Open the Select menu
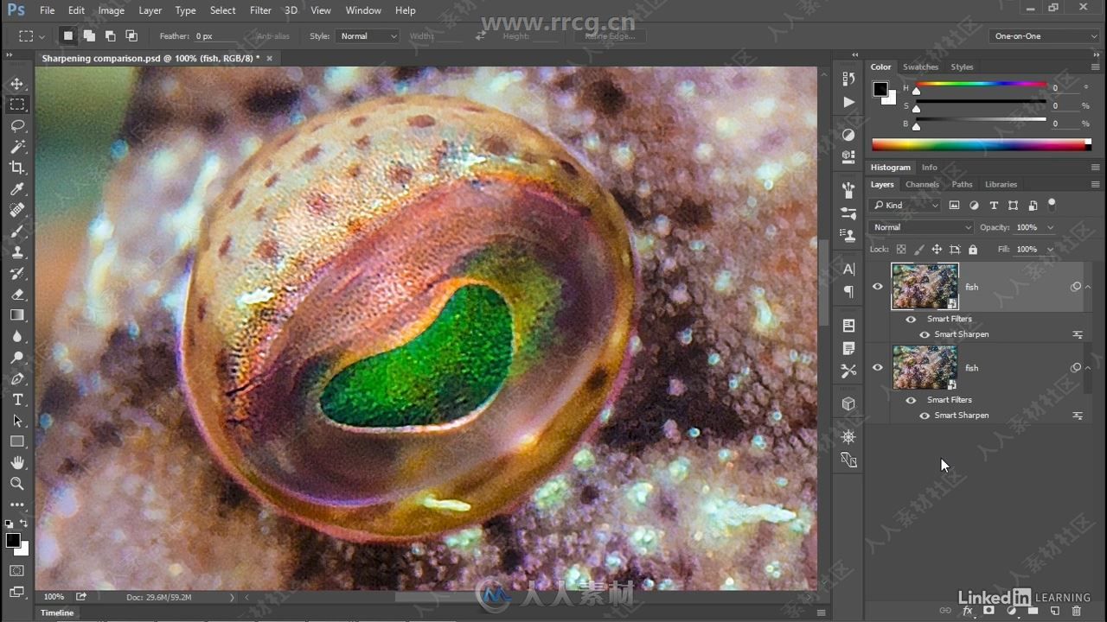Screen dimensions: 1107x622 (x=222, y=10)
